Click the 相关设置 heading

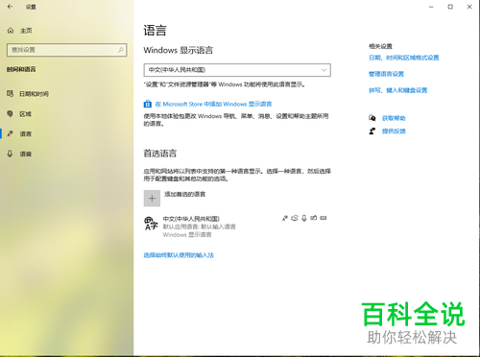(380, 46)
